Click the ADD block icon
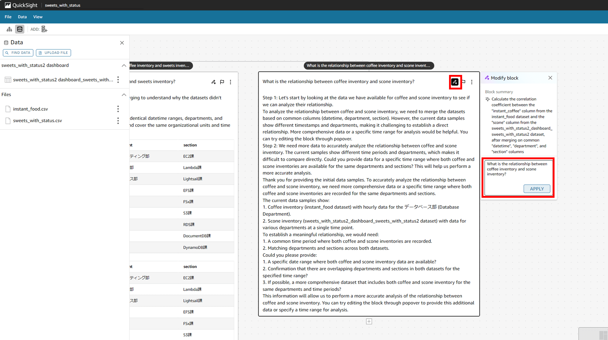The image size is (608, 340). 44,29
